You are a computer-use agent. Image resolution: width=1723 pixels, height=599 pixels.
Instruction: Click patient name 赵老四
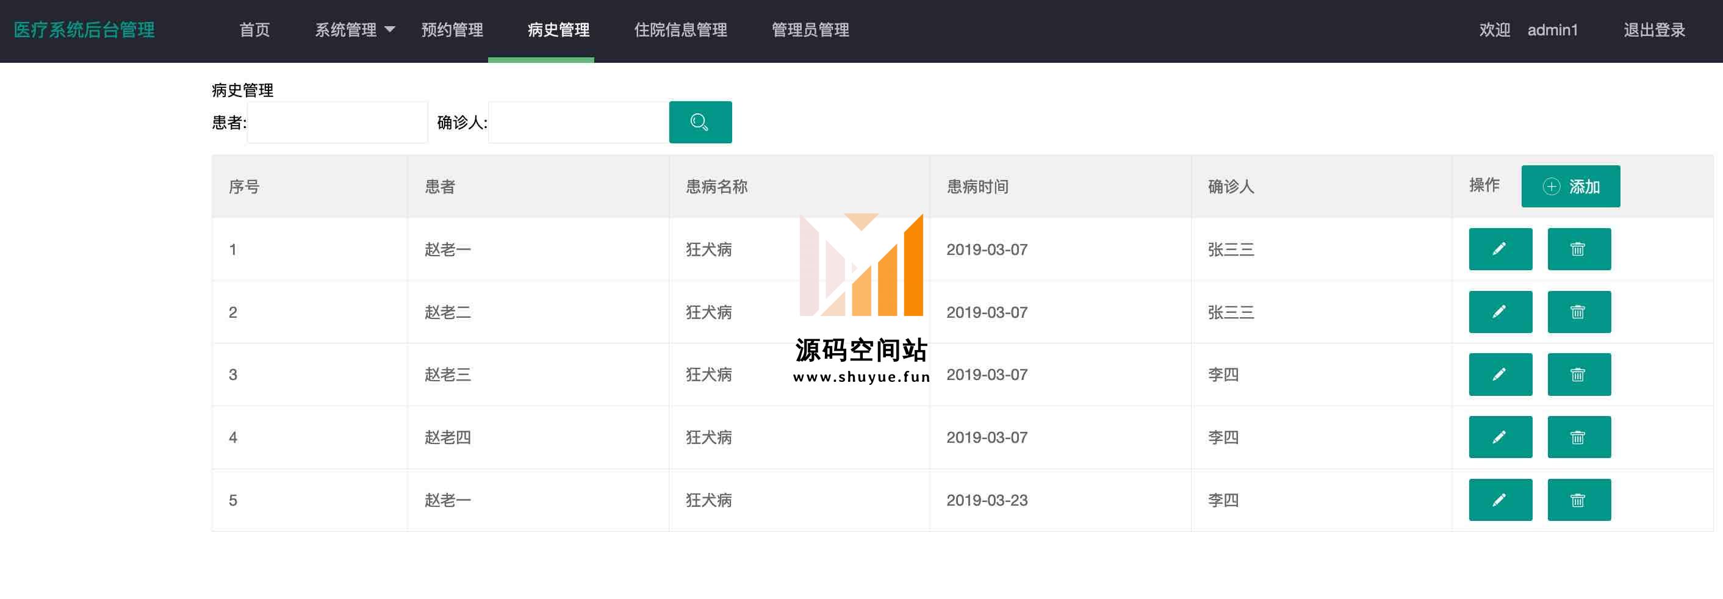coord(447,437)
